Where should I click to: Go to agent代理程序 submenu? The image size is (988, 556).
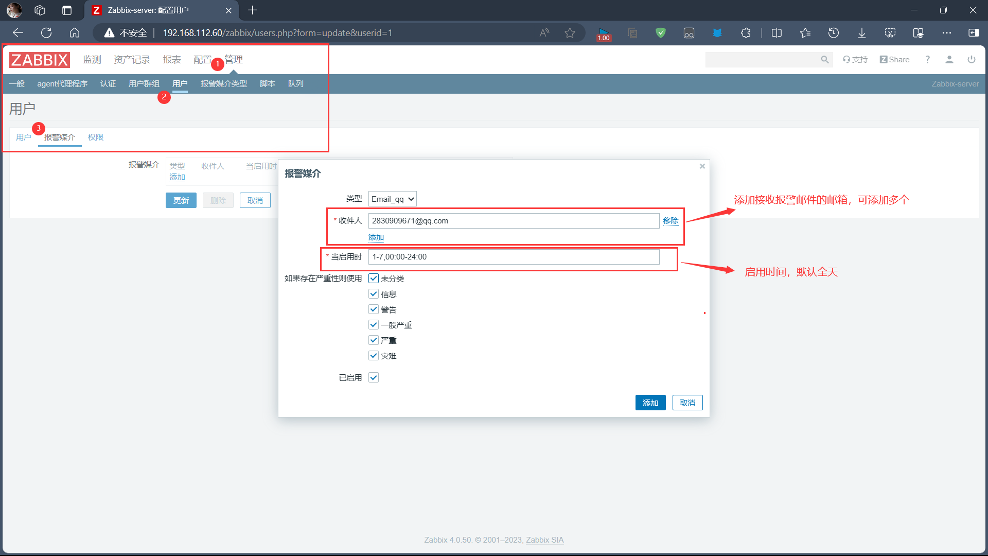click(x=62, y=84)
